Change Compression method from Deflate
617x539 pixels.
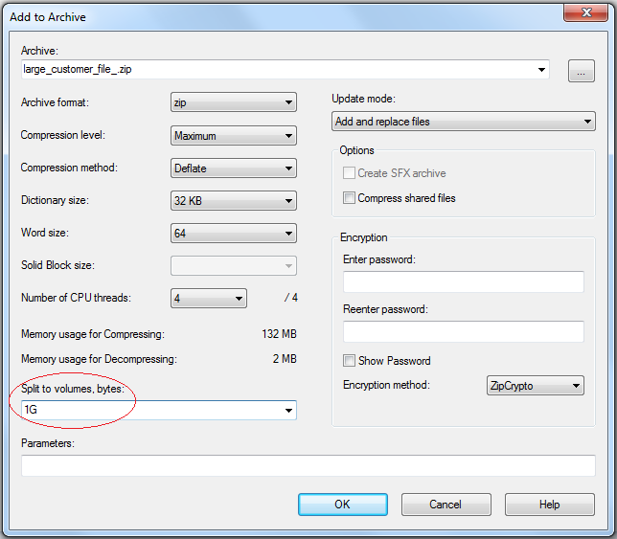tap(234, 168)
